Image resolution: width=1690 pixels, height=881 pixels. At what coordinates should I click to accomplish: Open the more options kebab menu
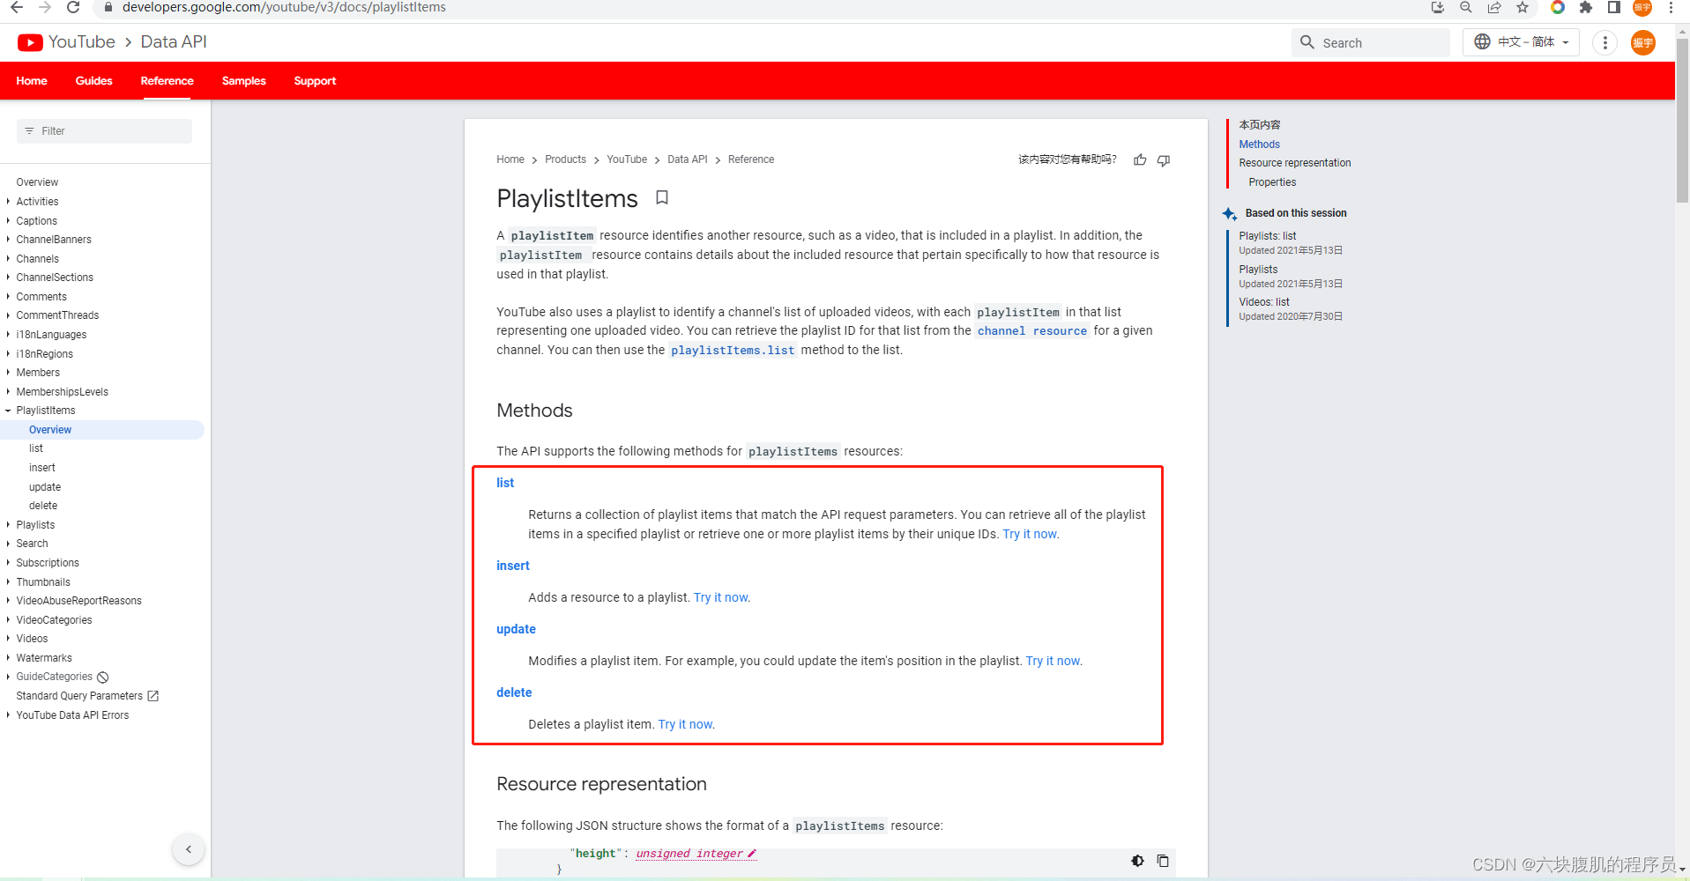coord(1605,42)
